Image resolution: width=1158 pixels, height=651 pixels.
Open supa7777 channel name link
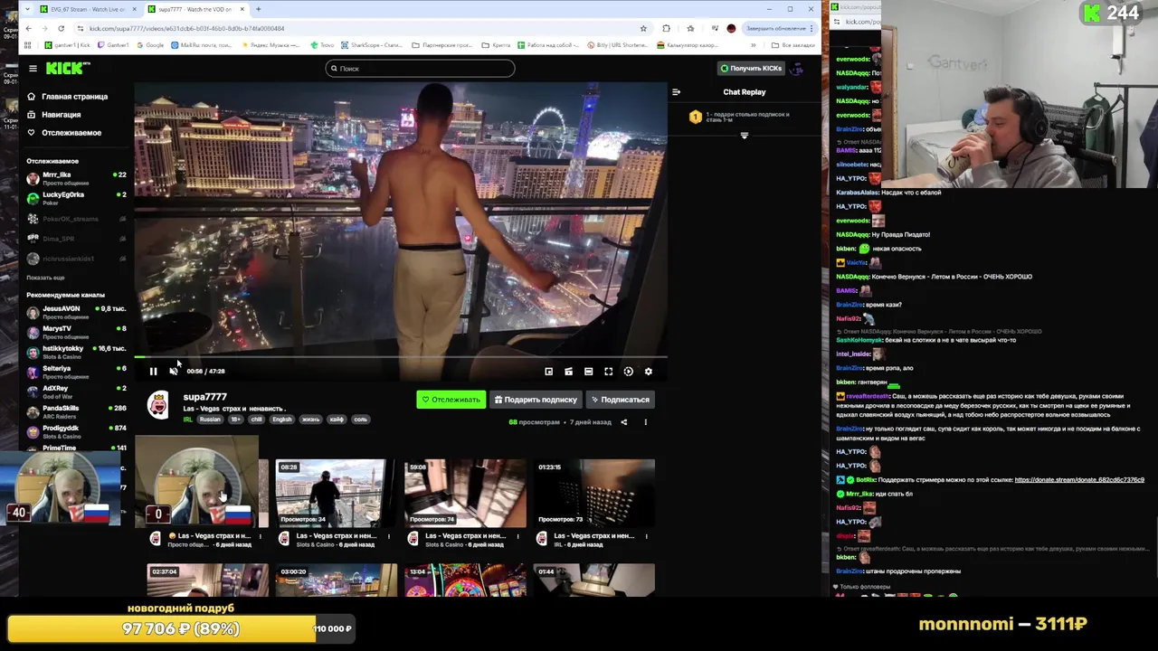[204, 397]
